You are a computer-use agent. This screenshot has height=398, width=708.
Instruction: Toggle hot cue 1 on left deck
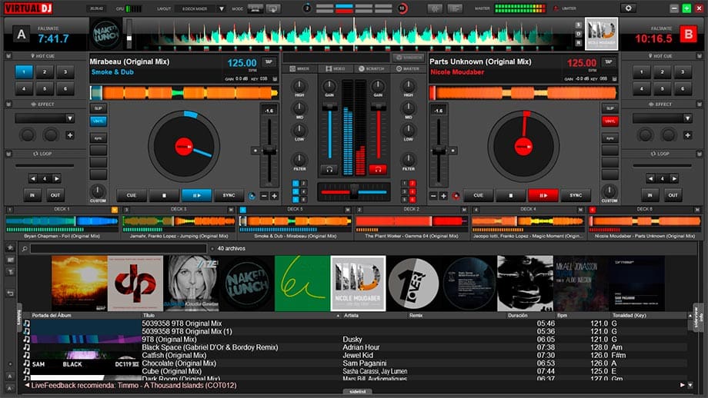(x=24, y=71)
